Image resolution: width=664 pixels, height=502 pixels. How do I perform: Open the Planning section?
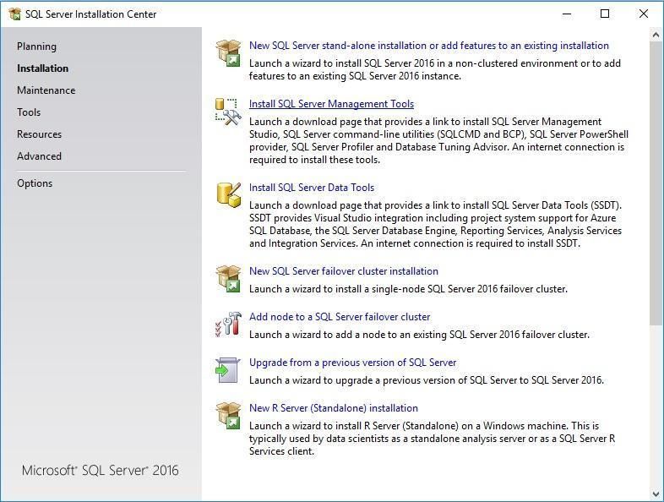click(36, 46)
